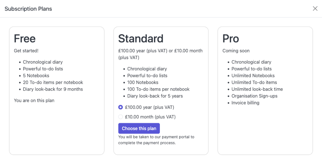This screenshot has height=164, width=322.
Task: Click the 'Organisation Sign-ups' feature item
Action: pos(254,96)
